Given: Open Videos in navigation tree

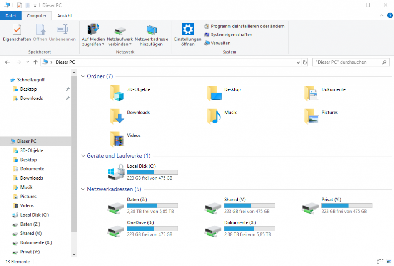Looking at the screenshot, I should point(27,206).
